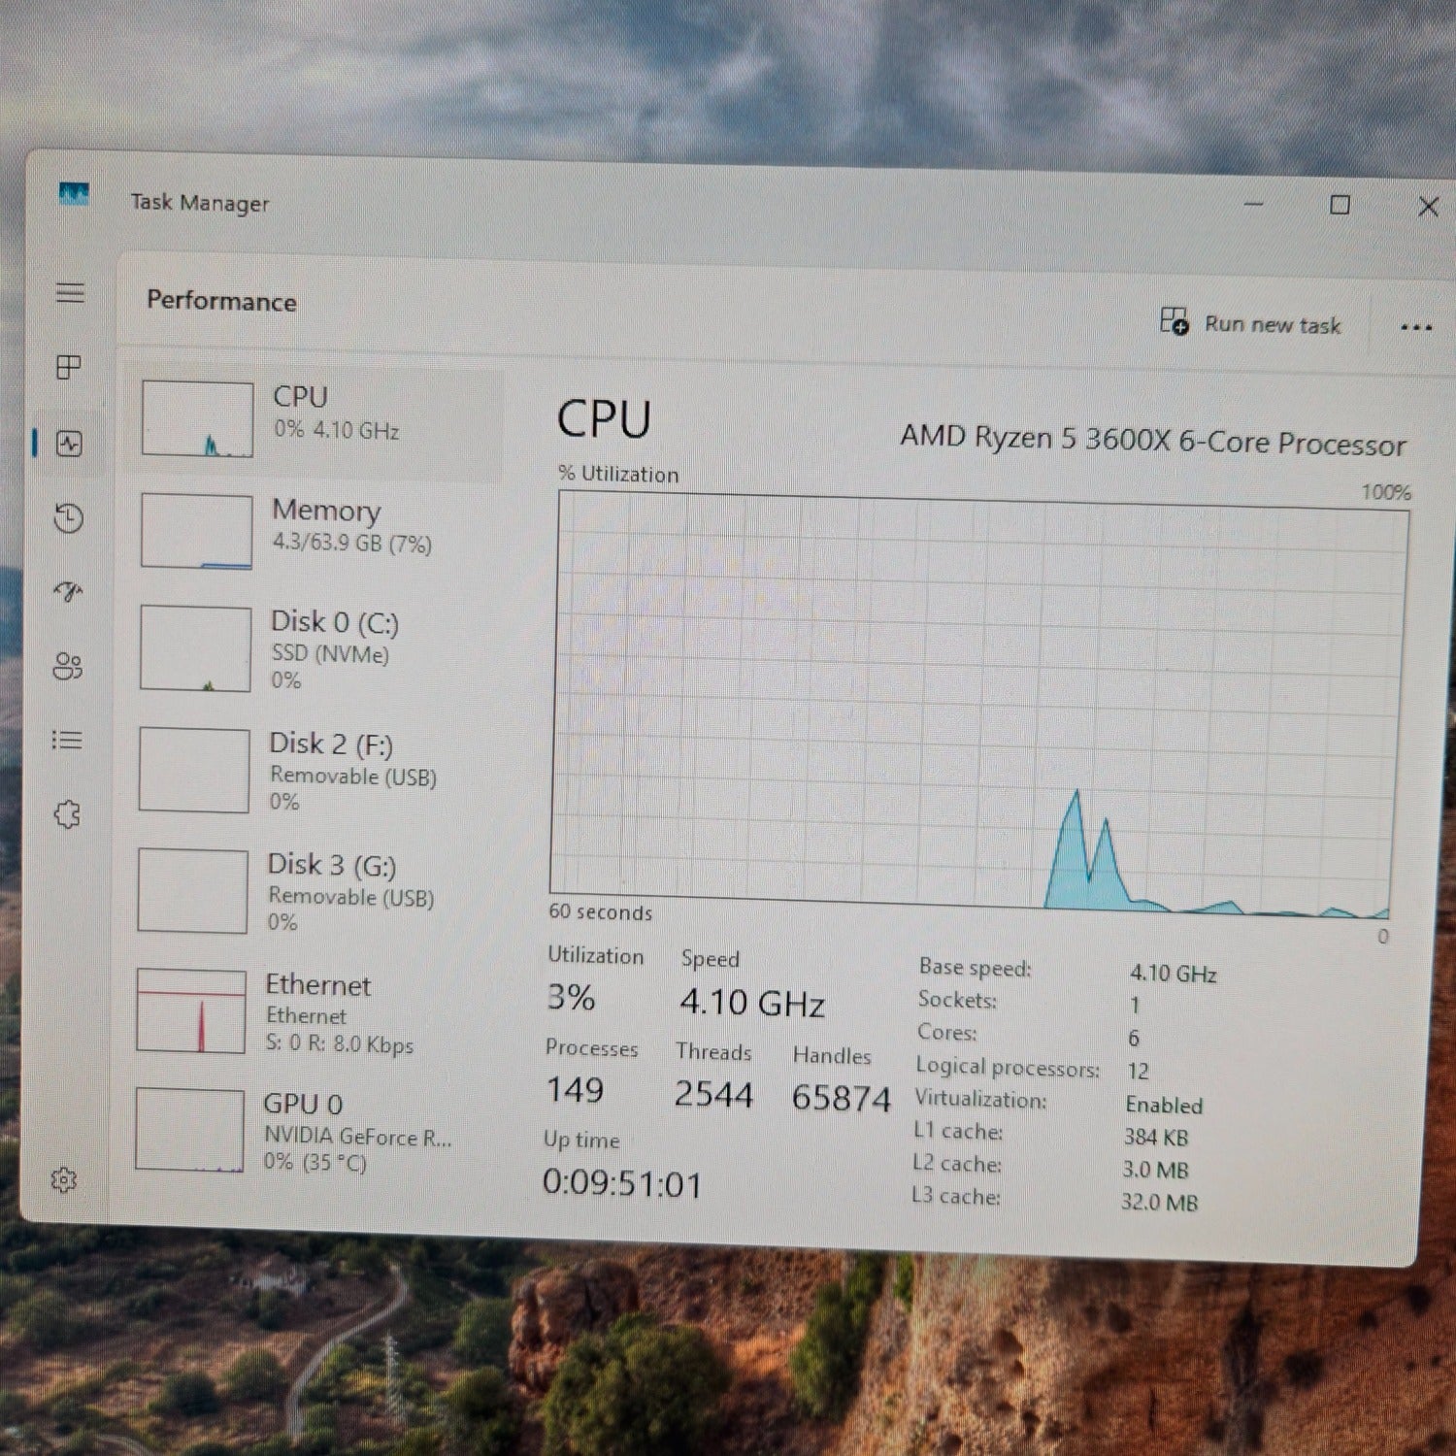Click the large CPU utilization graph
This screenshot has height=1456, width=1456.
tap(978, 706)
